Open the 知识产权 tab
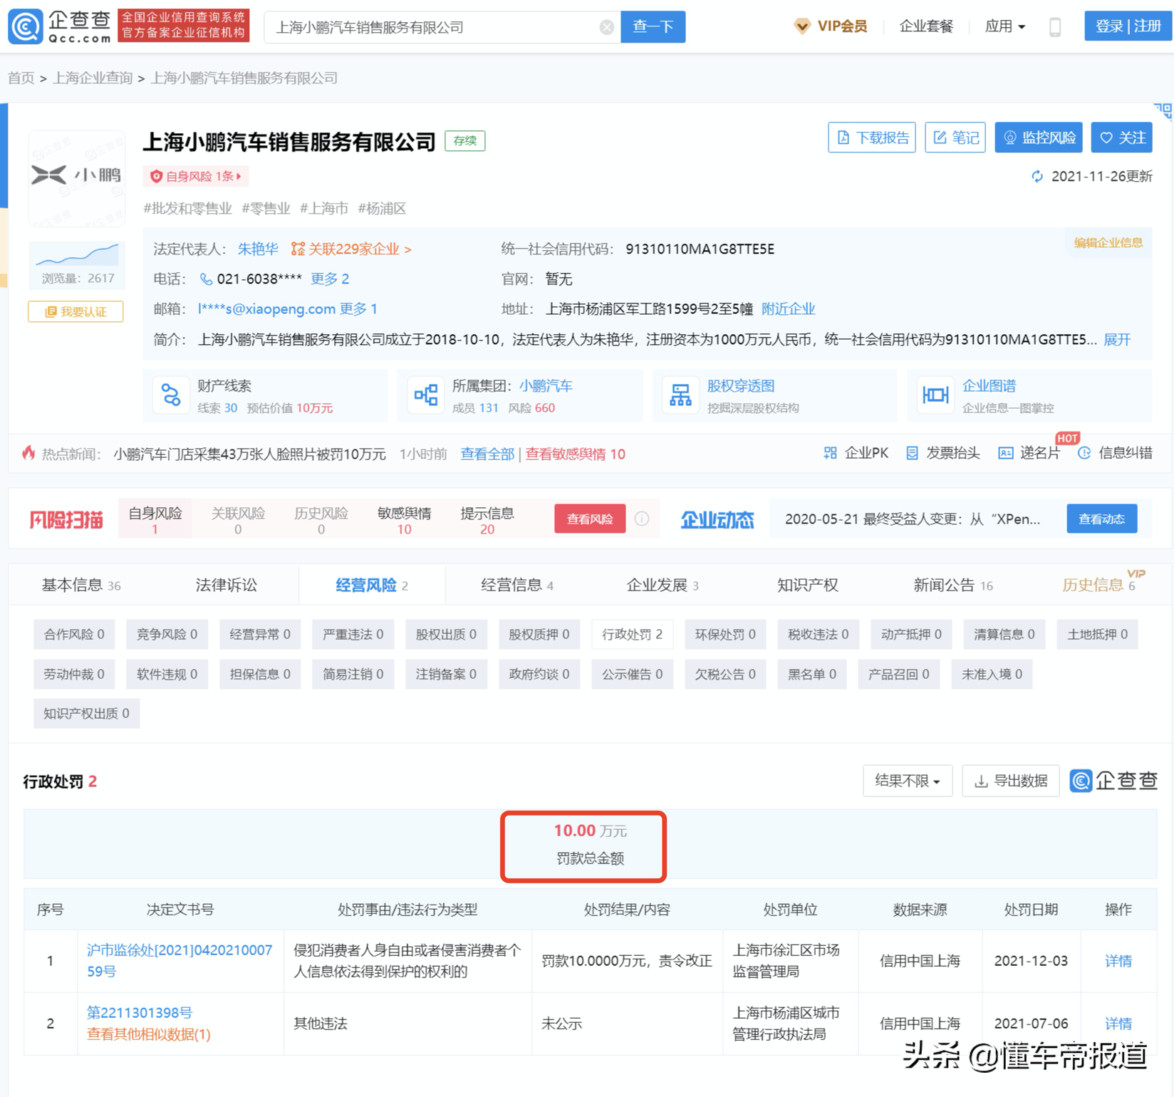1174x1097 pixels. [808, 585]
